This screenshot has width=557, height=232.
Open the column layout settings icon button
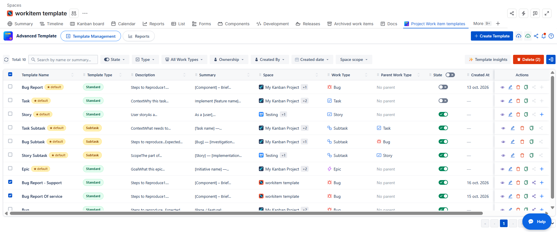click(551, 59)
